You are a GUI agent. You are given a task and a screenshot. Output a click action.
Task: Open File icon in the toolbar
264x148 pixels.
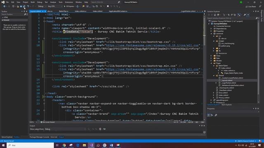click(x=18, y=7)
